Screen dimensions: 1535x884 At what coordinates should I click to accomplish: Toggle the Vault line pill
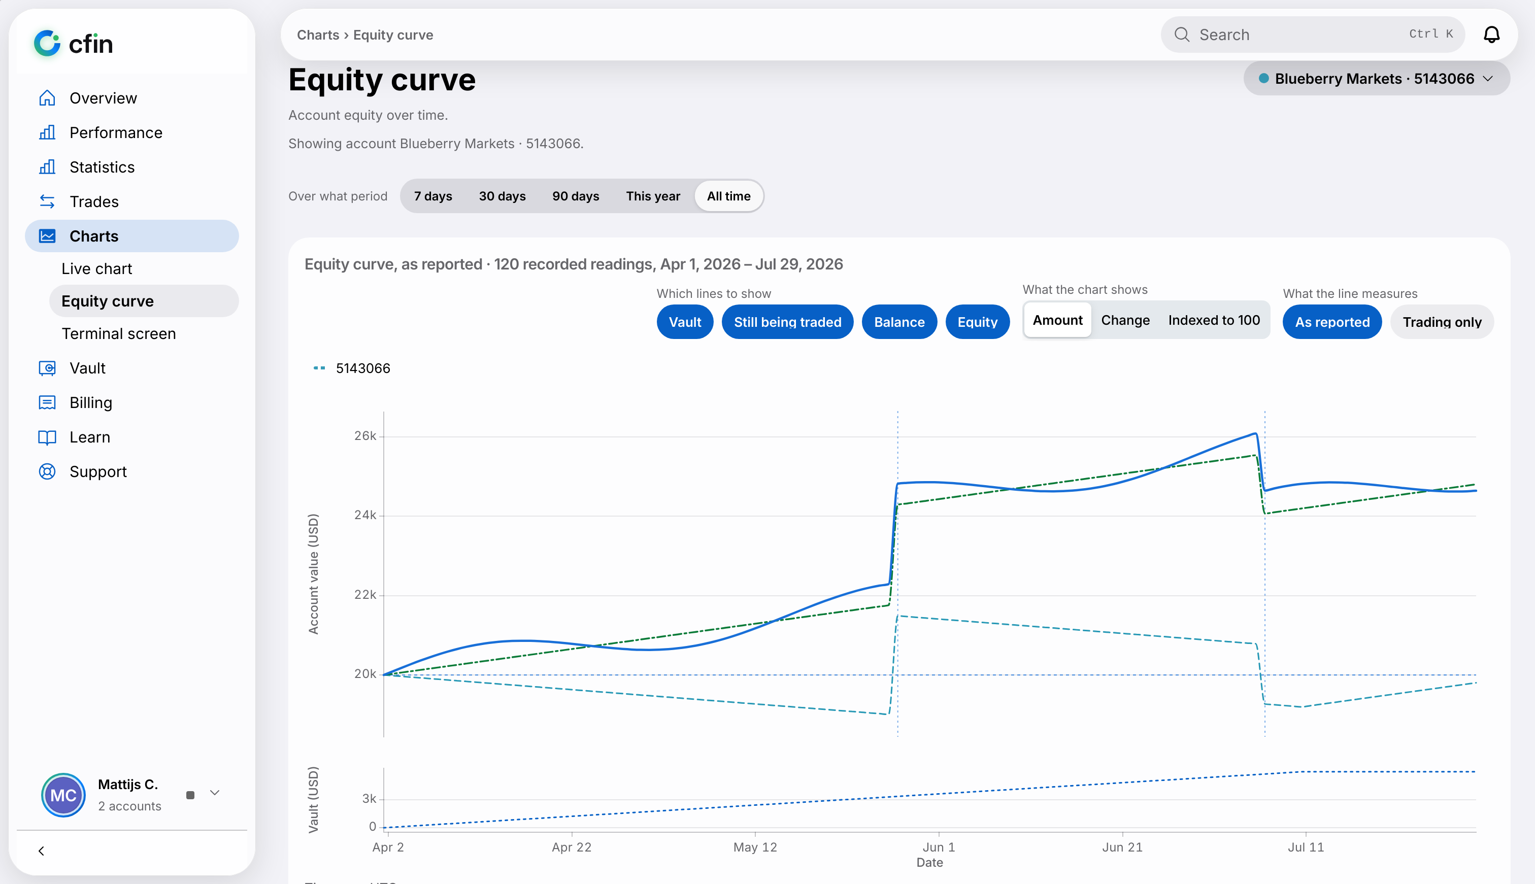pos(685,322)
